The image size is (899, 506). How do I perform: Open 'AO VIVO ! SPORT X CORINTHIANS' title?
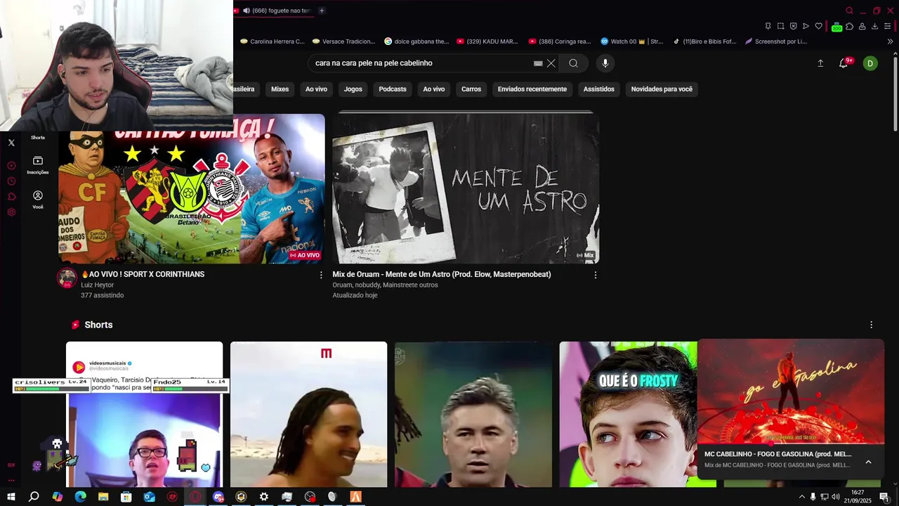point(143,274)
